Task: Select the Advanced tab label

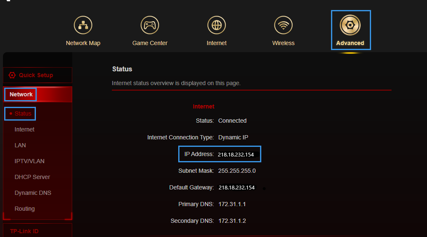Action: (350, 43)
